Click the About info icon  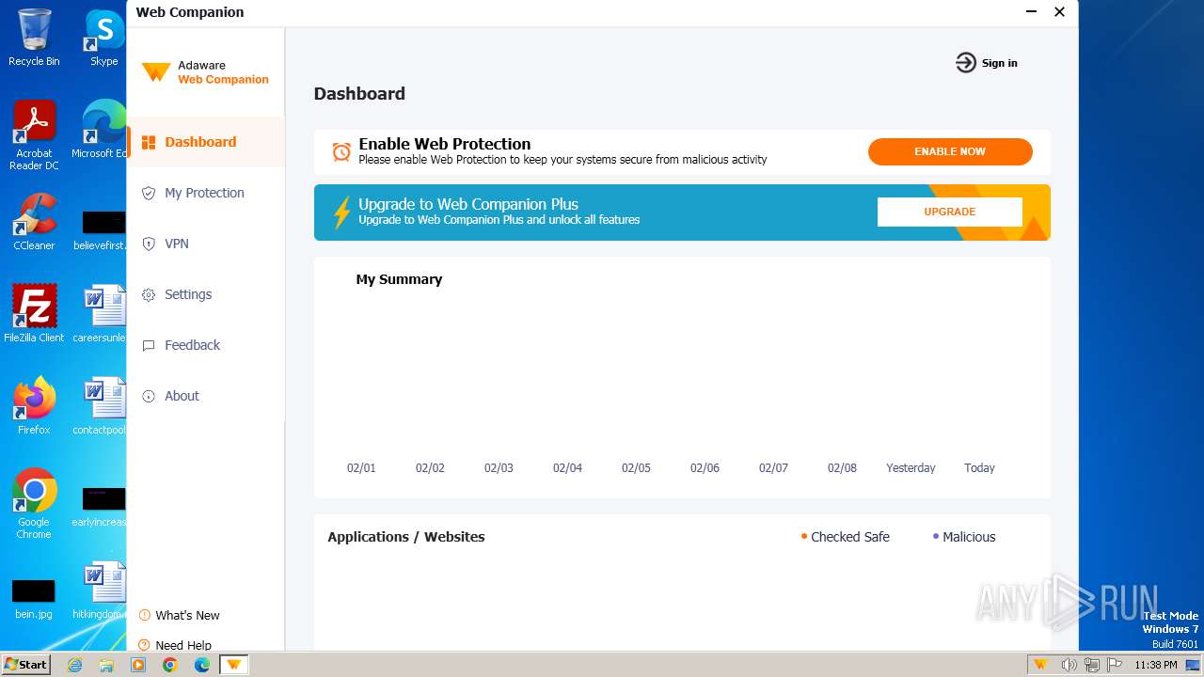pyautogui.click(x=149, y=396)
